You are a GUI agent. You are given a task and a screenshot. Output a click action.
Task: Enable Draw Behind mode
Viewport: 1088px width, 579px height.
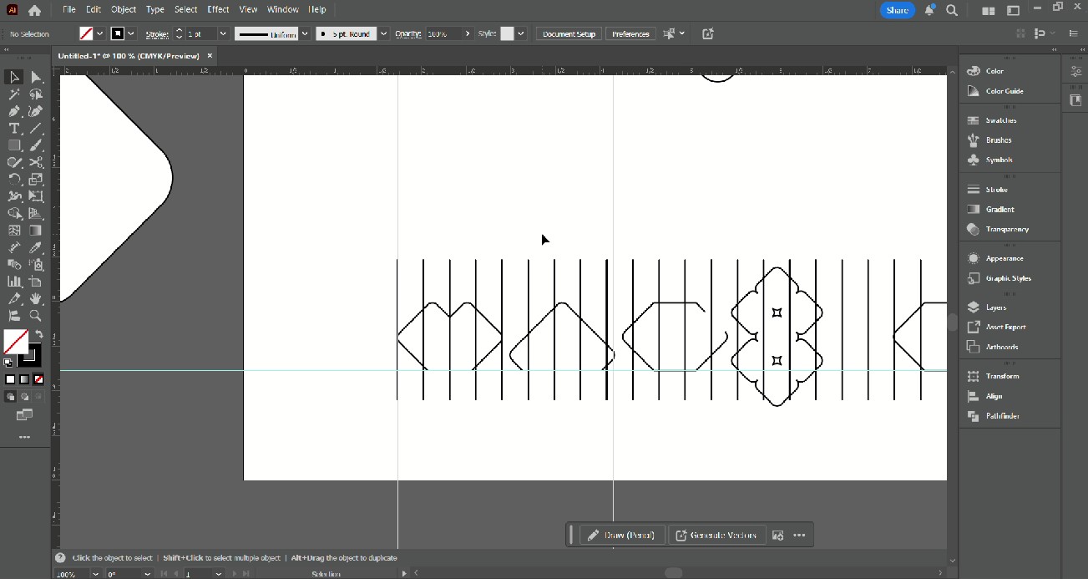click(x=24, y=396)
